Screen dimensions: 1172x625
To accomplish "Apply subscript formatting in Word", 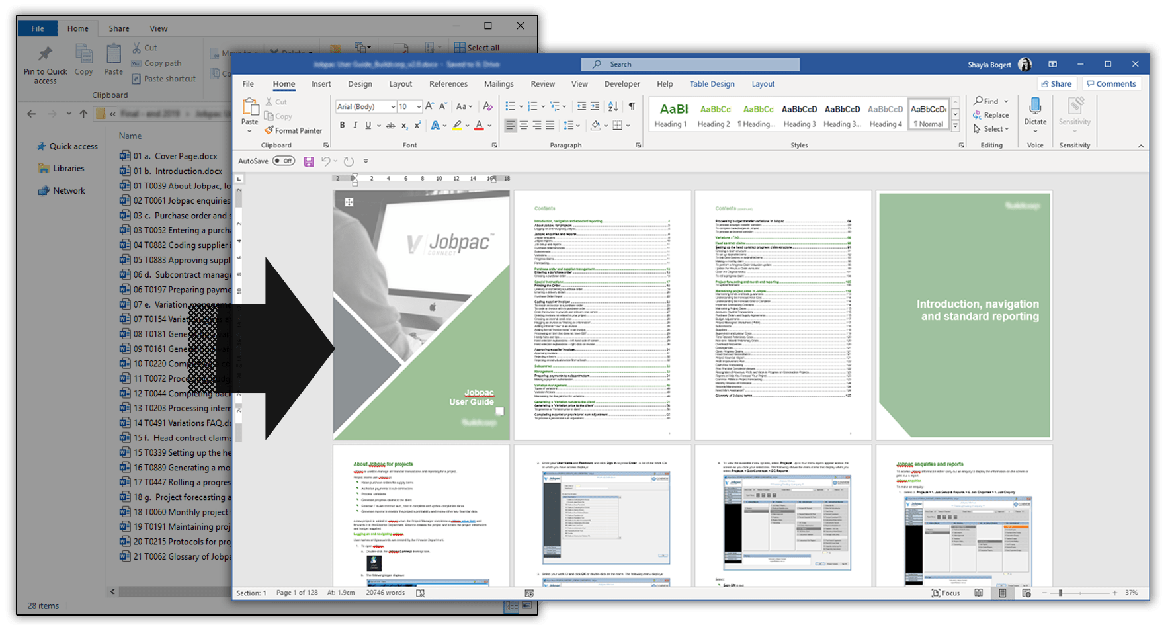I will click(x=404, y=125).
